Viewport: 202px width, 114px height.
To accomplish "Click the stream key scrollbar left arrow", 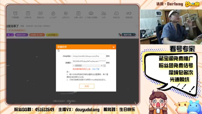I will [74, 66].
